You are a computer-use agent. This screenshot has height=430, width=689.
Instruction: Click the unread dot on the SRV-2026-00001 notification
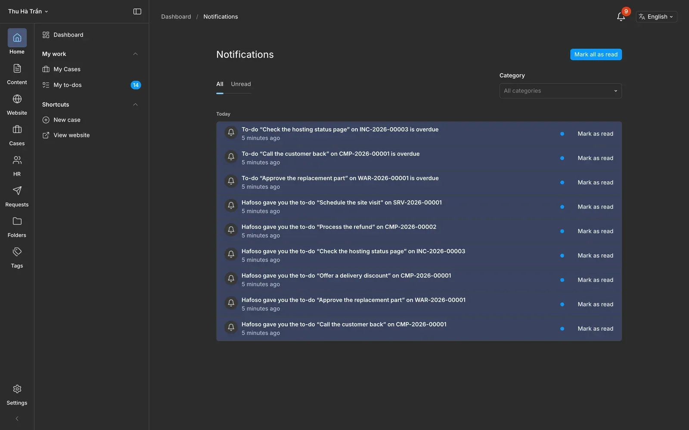pos(562,207)
